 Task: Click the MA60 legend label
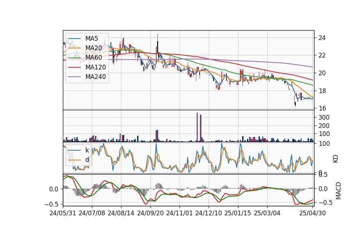tap(93, 57)
